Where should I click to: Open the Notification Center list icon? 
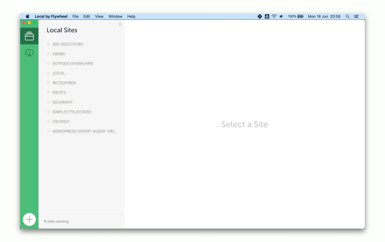point(356,17)
